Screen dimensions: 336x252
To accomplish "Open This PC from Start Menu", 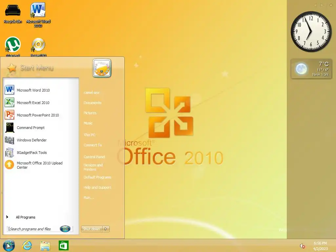I will pos(89,135).
